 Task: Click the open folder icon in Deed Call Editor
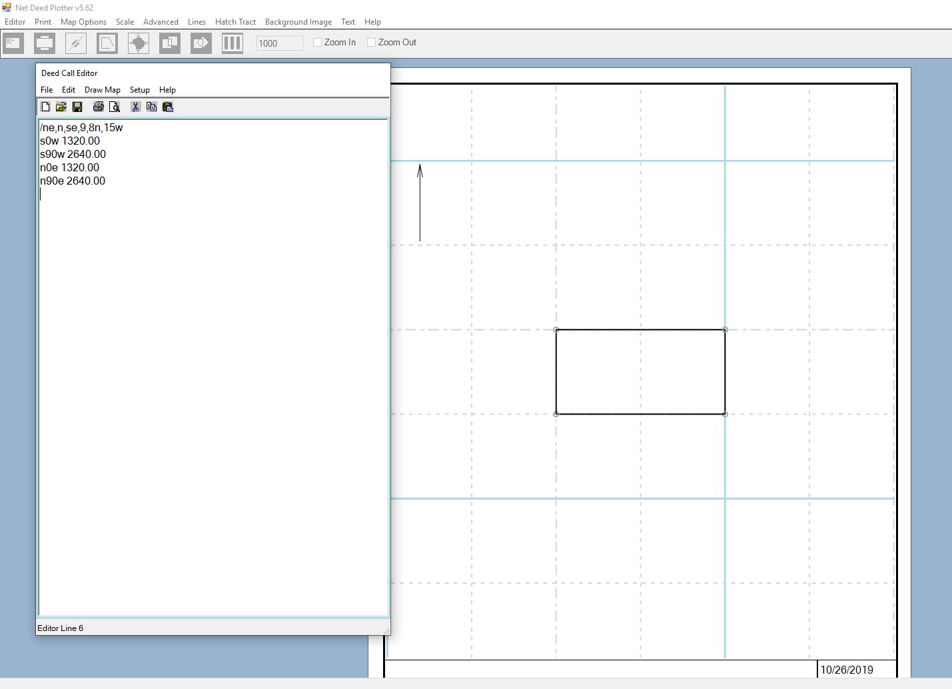click(x=61, y=107)
